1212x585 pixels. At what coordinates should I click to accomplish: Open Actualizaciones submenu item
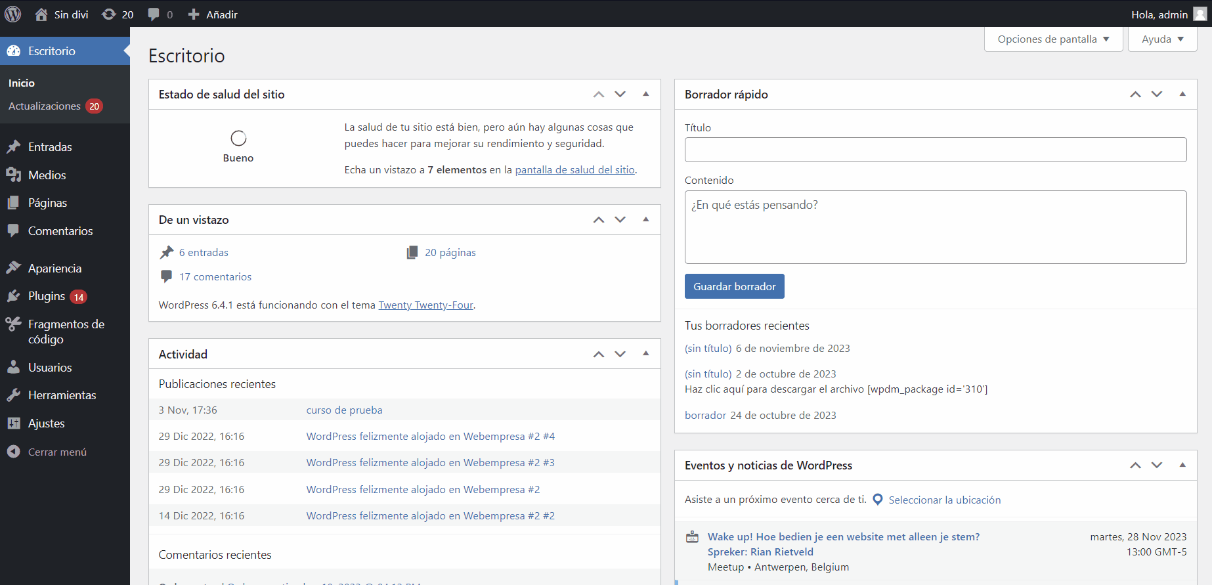pyautogui.click(x=45, y=106)
